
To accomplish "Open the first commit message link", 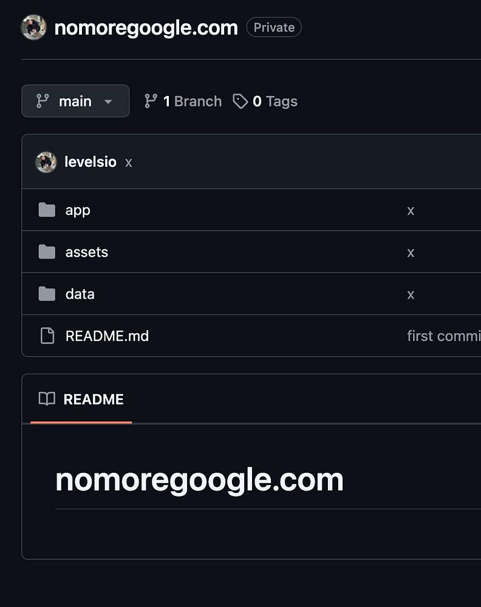I will tap(443, 336).
